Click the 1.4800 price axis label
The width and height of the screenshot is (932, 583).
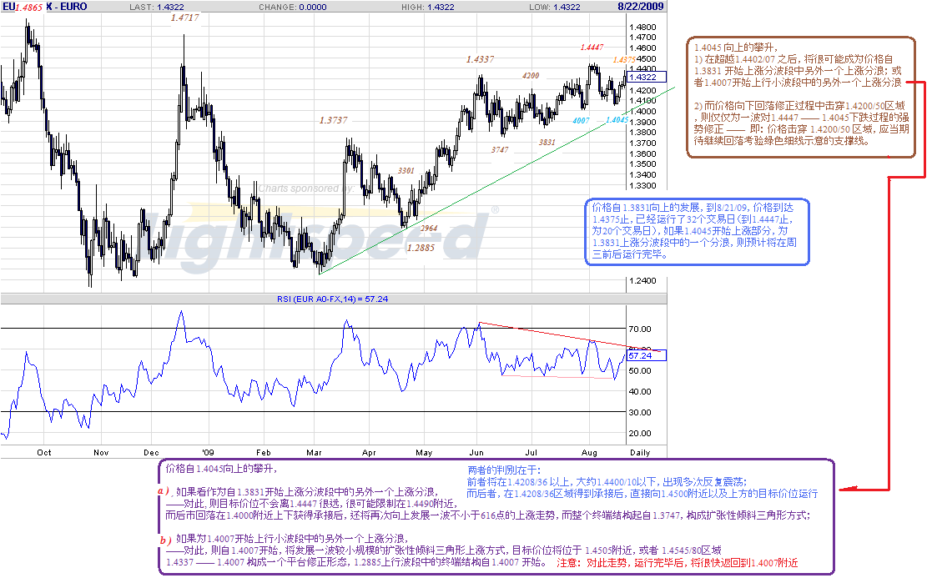coord(642,28)
